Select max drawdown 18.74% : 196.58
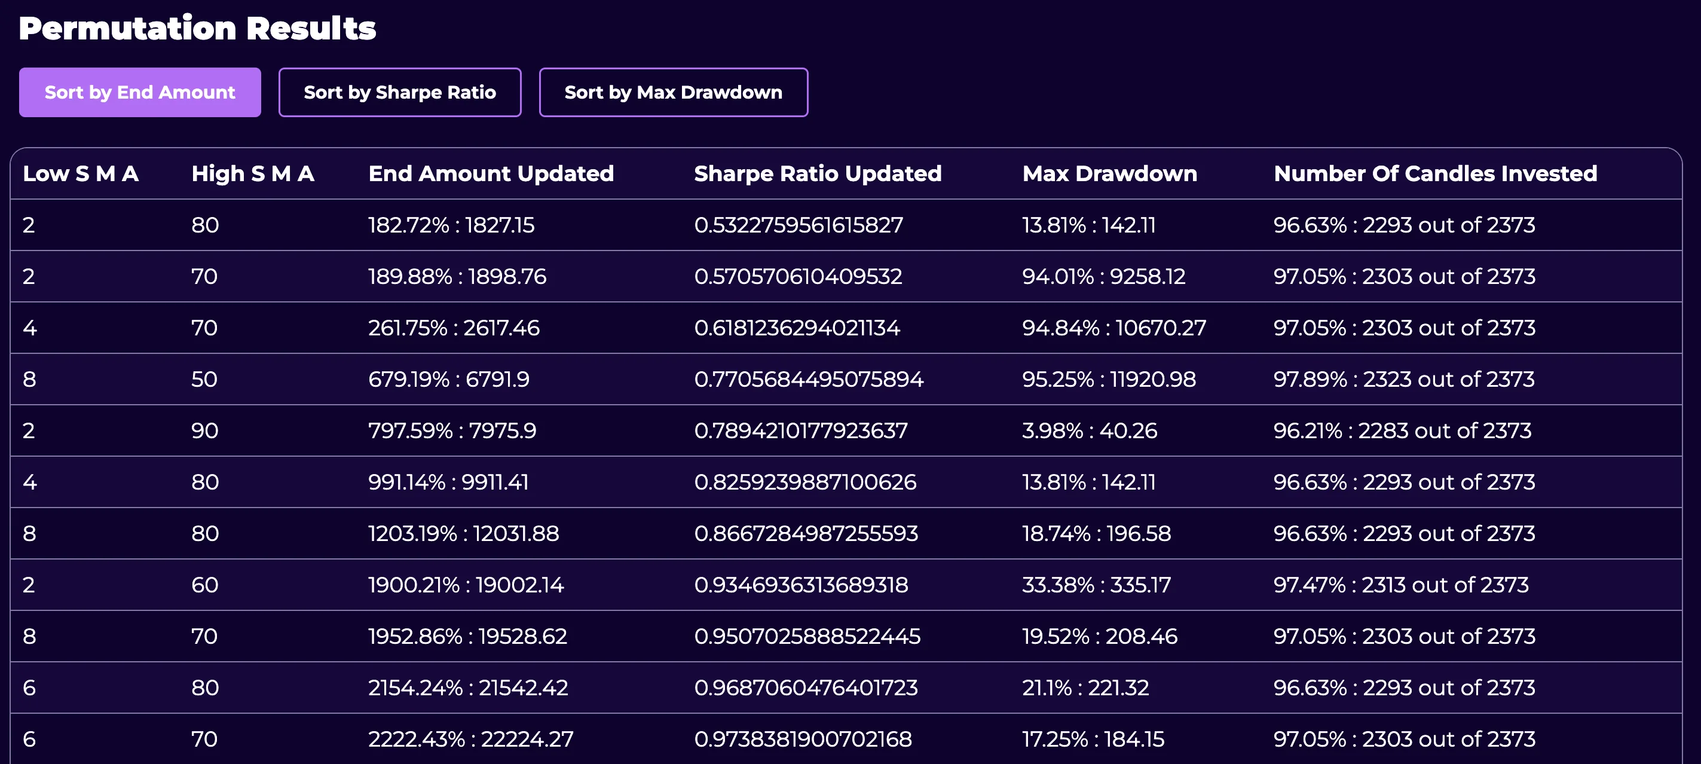 [1096, 534]
